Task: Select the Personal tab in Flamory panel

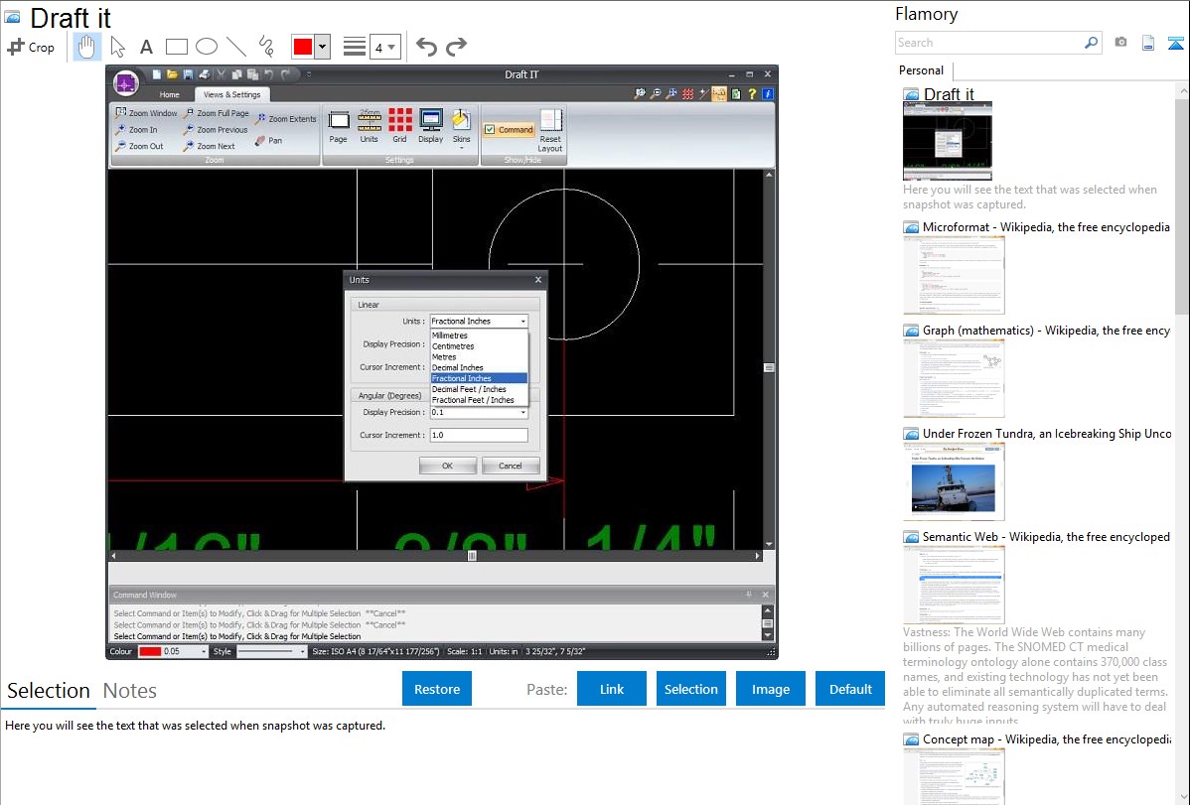Action: click(922, 70)
